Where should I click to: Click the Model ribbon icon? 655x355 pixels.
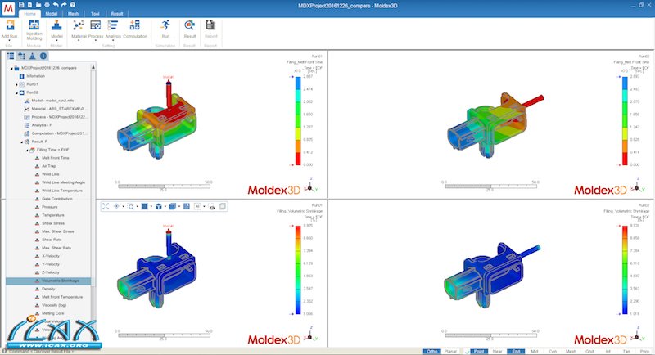click(56, 25)
